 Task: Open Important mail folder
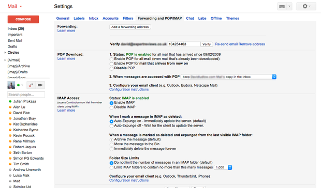coord(15,35)
